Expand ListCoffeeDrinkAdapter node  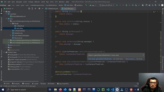click(11, 36)
